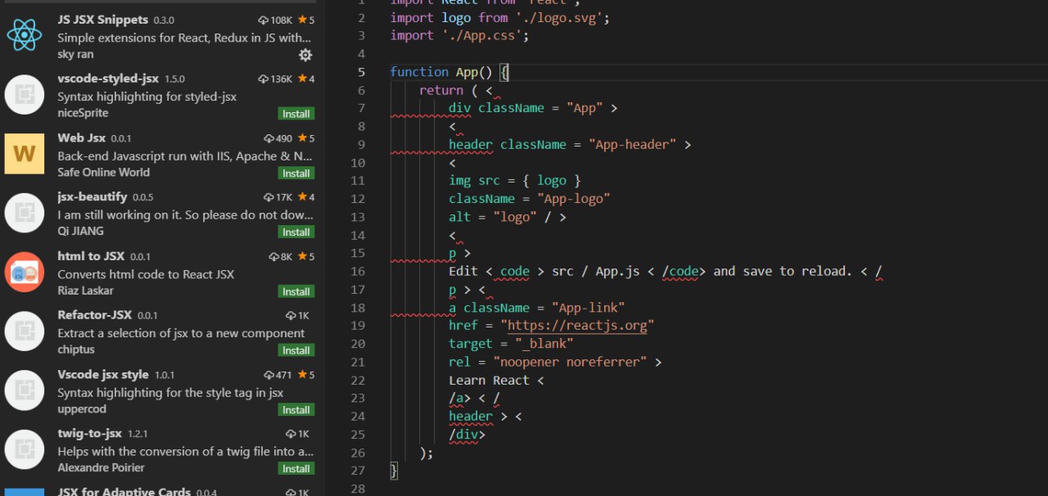Viewport: 1048px width, 496px height.
Task: Select html to JSX extension title
Action: pos(91,256)
